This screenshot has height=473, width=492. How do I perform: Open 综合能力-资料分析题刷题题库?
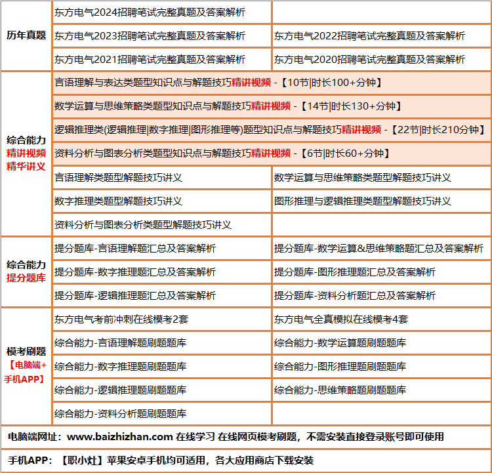120,414
